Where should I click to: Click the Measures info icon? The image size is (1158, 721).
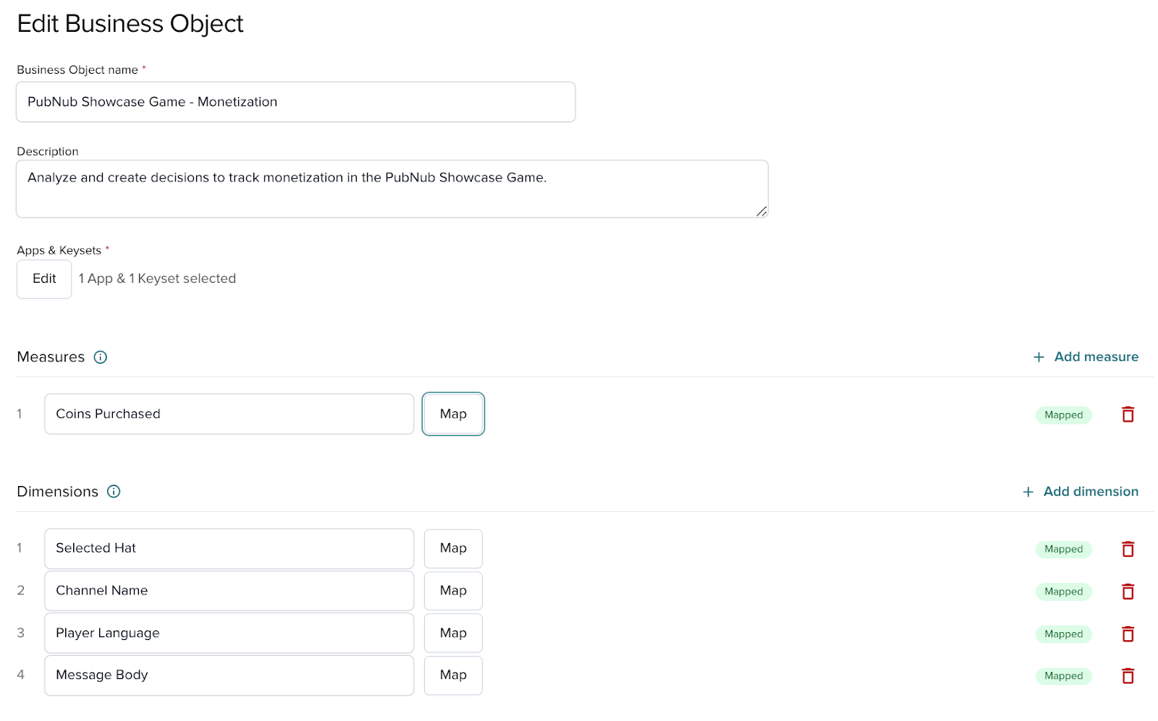click(101, 357)
